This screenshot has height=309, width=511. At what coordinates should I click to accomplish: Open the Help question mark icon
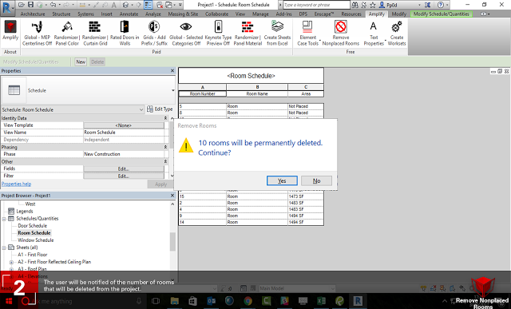coord(441,5)
